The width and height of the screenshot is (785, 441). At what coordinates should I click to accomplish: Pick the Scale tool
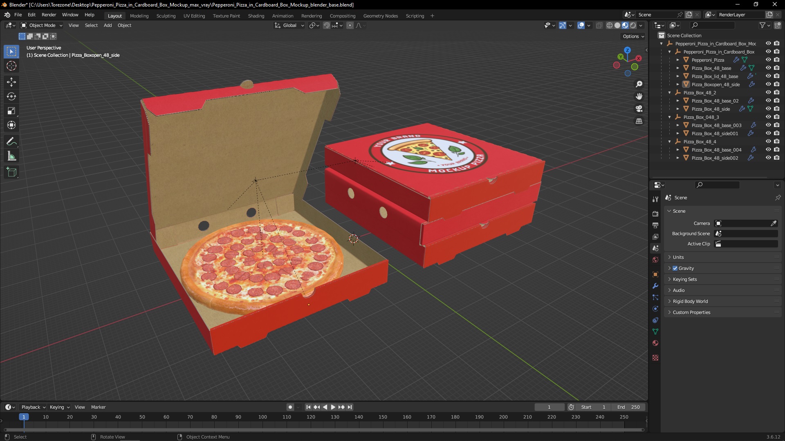11,111
